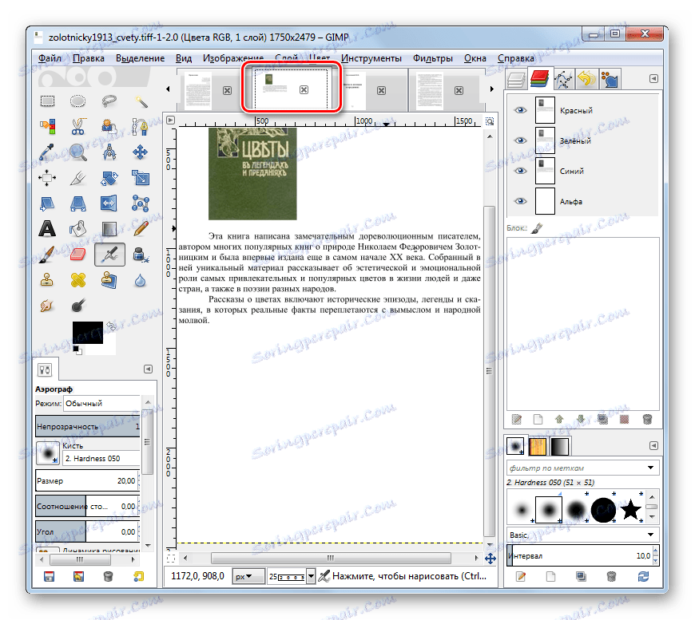Select the Bucket Fill tool
Image resolution: width=695 pixels, height=620 pixels.
[78, 229]
